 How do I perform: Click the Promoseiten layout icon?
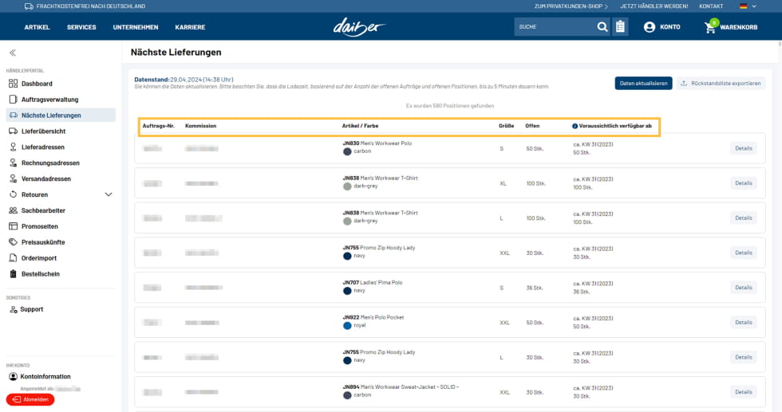pos(13,226)
